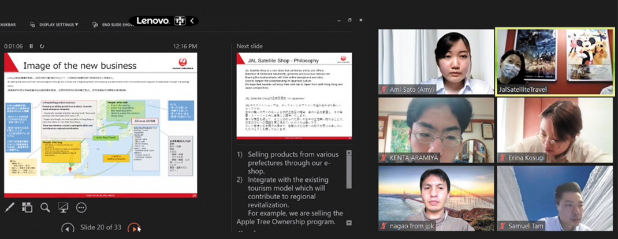Click the notes pane scrollbar thumb
Screen dimensions: 618x239
[349, 171]
